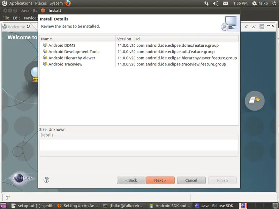Click the 1:55 PM clock
The width and height of the screenshot is (279, 209).
(x=240, y=3)
